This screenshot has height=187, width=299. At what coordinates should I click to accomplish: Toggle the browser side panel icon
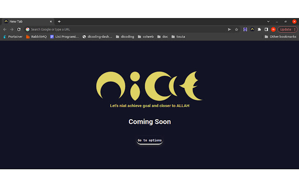tap(266, 29)
